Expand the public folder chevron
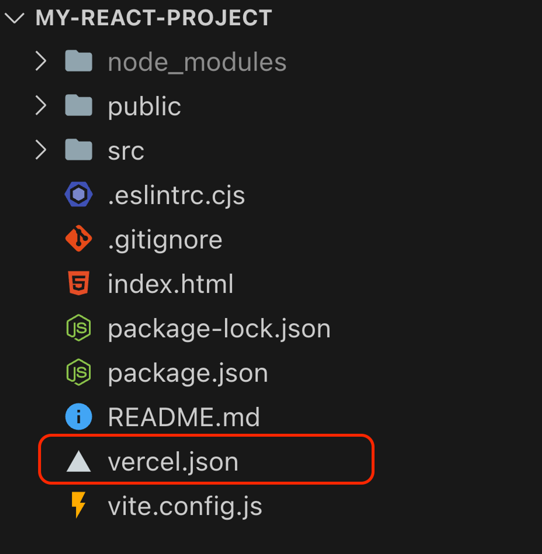 (41, 105)
